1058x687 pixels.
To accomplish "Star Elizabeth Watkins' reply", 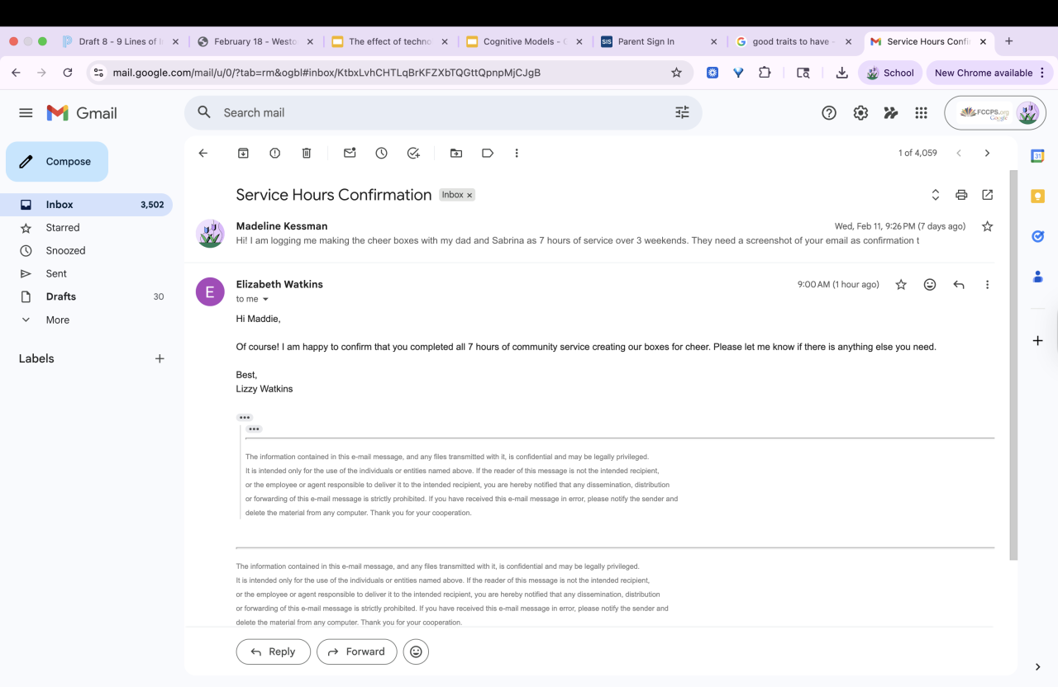I will click(x=901, y=285).
